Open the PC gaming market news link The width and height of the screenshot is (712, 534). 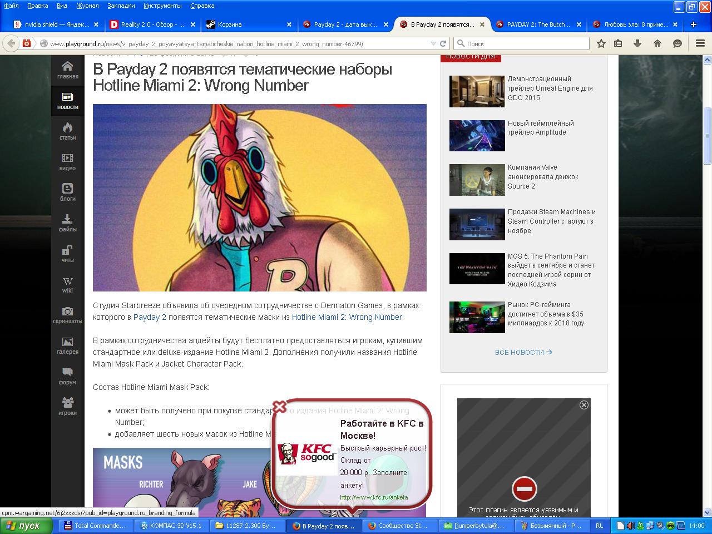[x=546, y=314]
